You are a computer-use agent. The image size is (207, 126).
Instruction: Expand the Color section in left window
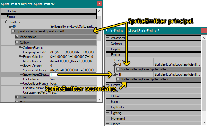(17, 97)
